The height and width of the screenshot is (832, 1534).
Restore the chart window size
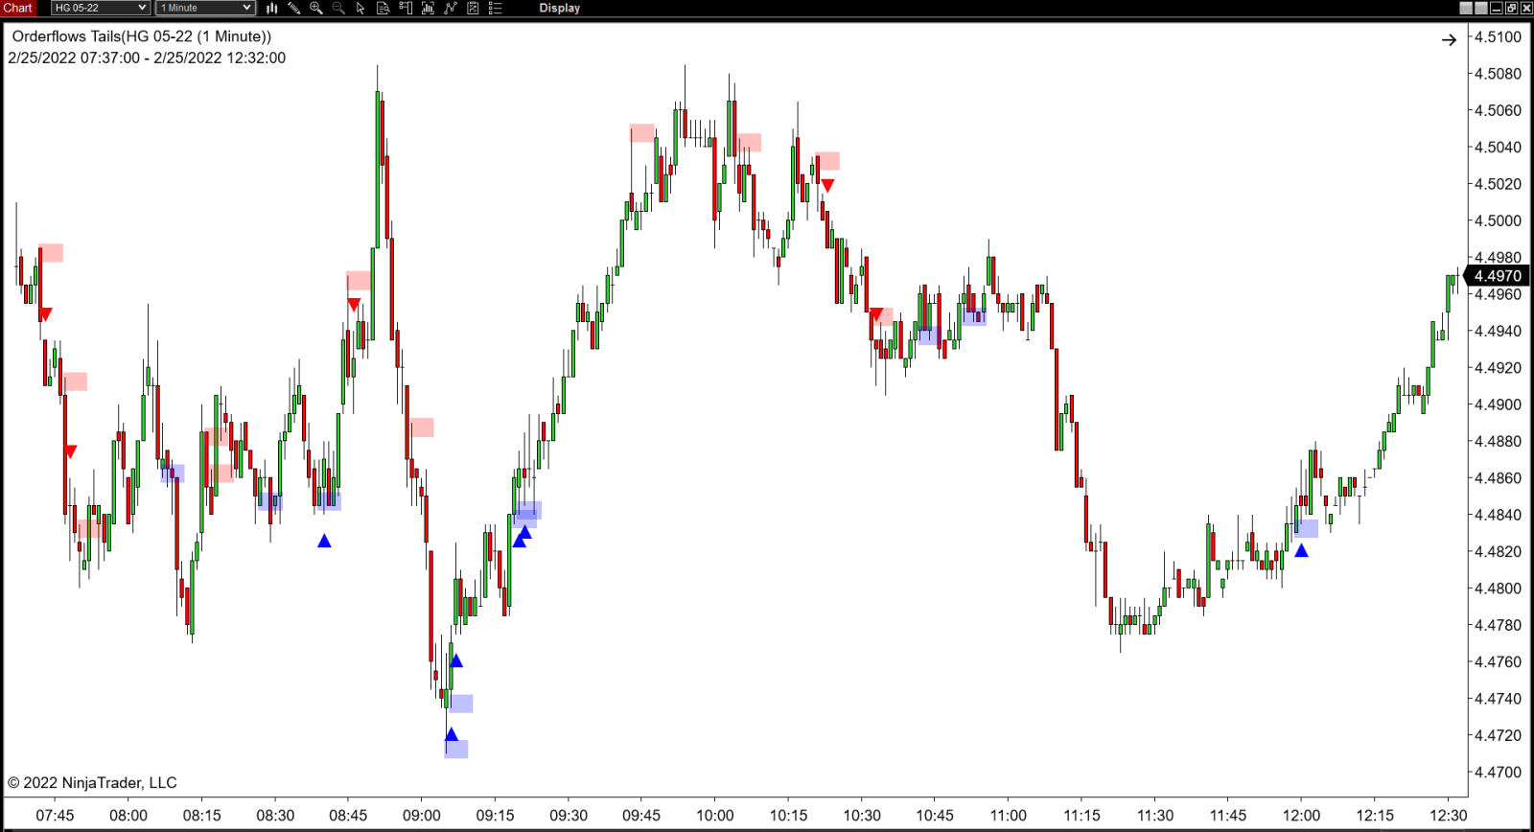[1512, 8]
